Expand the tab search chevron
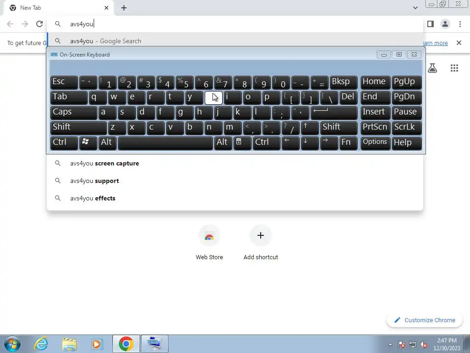Image resolution: width=470 pixels, height=353 pixels. click(x=415, y=8)
